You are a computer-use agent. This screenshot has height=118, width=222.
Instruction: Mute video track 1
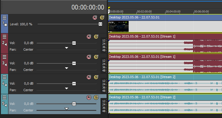95,18
